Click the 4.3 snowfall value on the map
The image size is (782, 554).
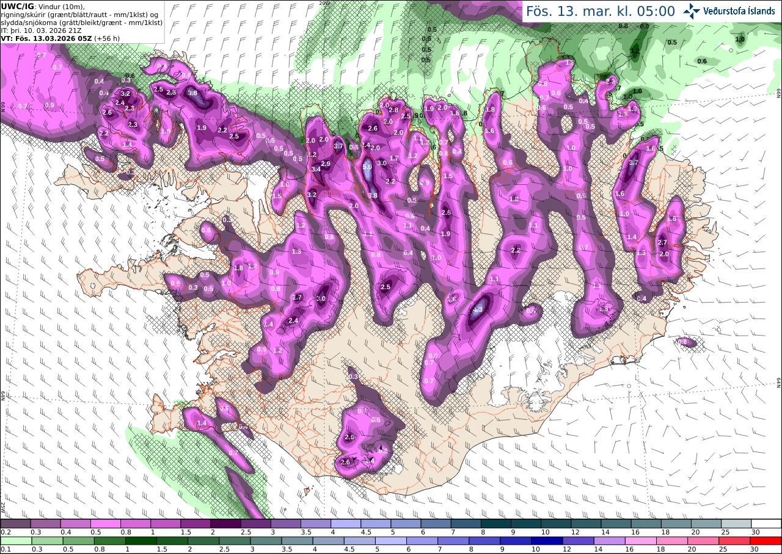tap(478, 310)
